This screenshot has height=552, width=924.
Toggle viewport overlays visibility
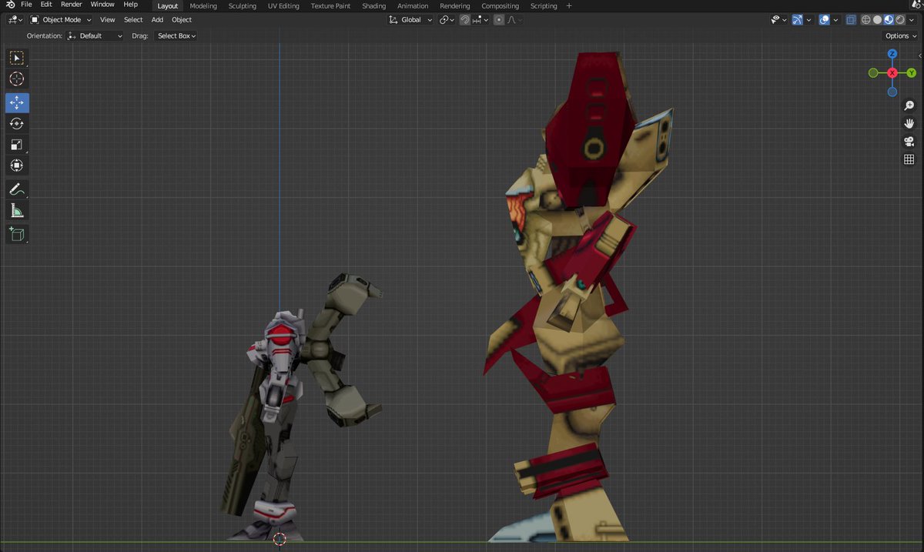(x=825, y=20)
